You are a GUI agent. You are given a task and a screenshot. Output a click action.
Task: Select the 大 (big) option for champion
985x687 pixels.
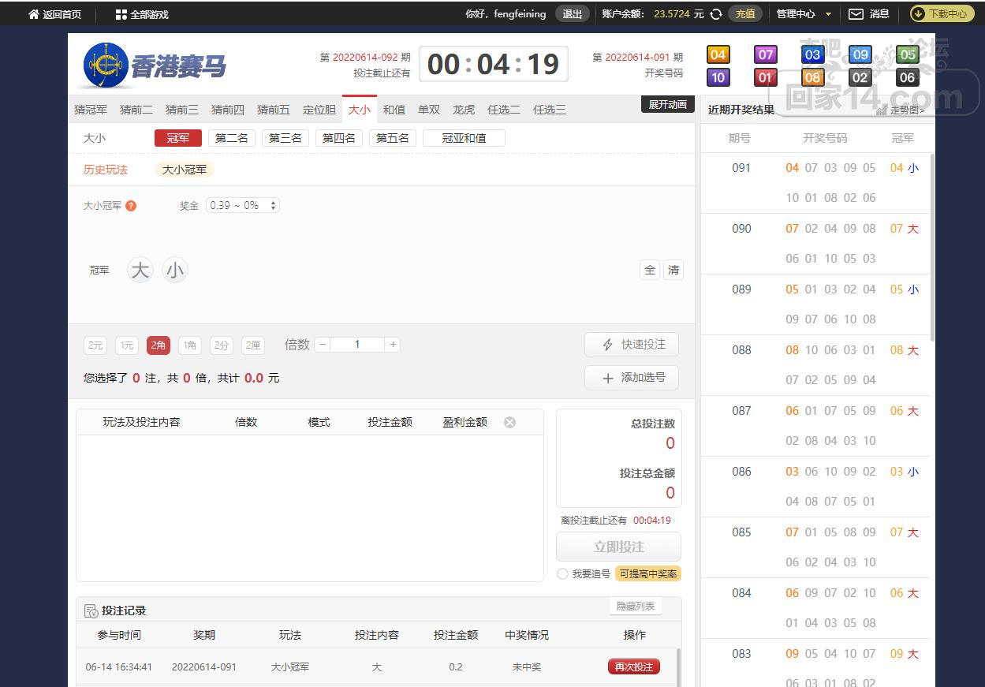pos(140,271)
